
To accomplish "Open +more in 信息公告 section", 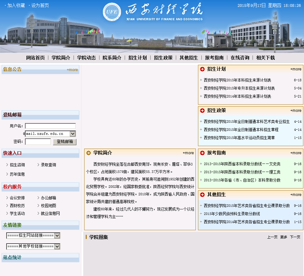I will point(72,70).
